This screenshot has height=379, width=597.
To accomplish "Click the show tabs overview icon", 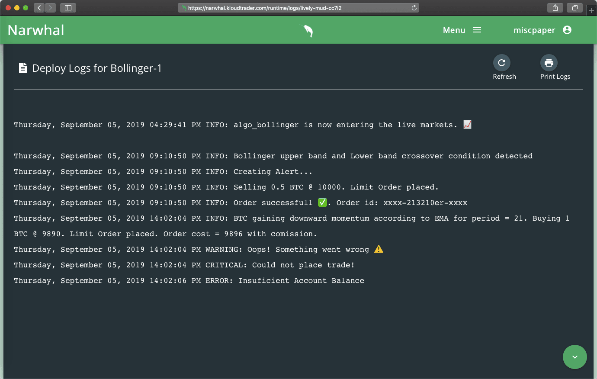I will [575, 8].
